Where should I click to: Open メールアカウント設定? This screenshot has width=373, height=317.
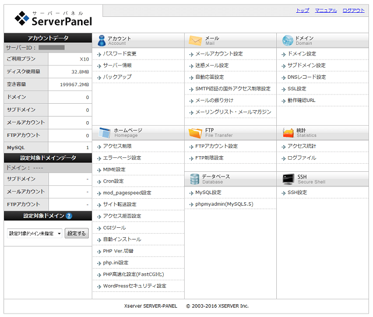(219, 54)
